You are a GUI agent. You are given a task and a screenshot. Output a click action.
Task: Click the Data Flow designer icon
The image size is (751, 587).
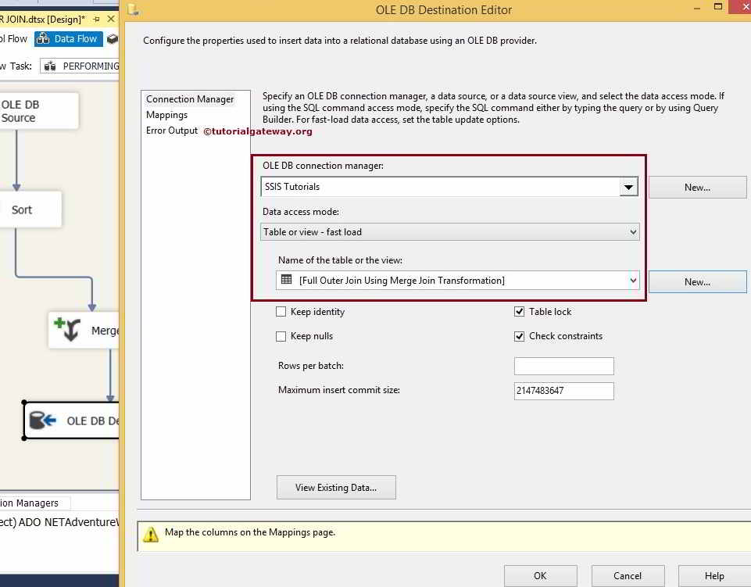(43, 38)
